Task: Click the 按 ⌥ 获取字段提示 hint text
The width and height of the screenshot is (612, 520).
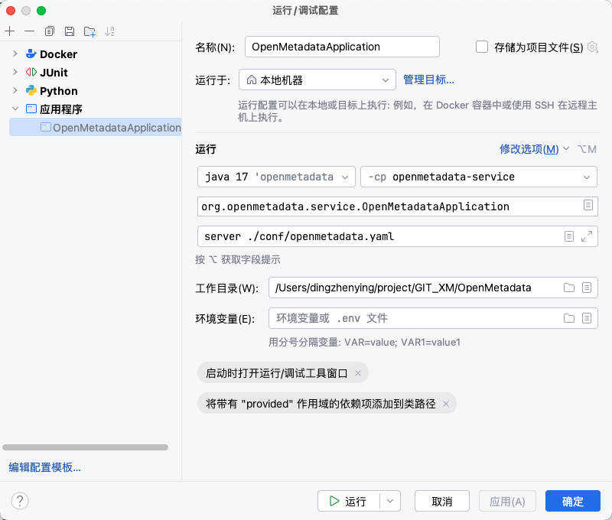Action: tap(238, 259)
